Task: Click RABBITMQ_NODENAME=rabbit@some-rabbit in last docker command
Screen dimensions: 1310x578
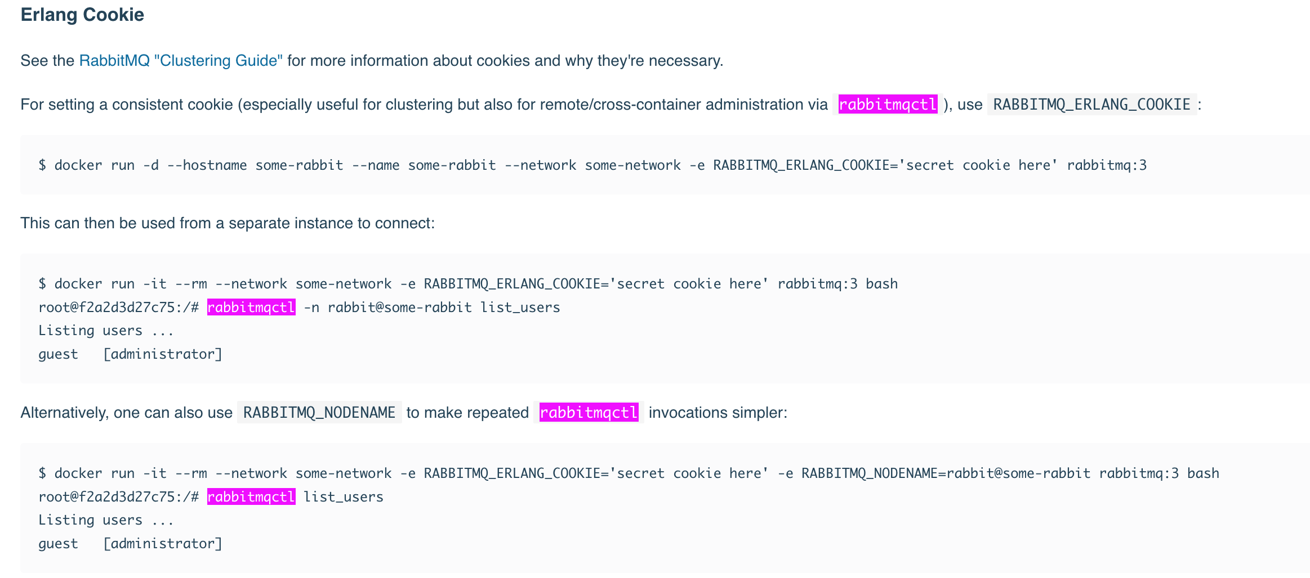Action: pyautogui.click(x=945, y=473)
